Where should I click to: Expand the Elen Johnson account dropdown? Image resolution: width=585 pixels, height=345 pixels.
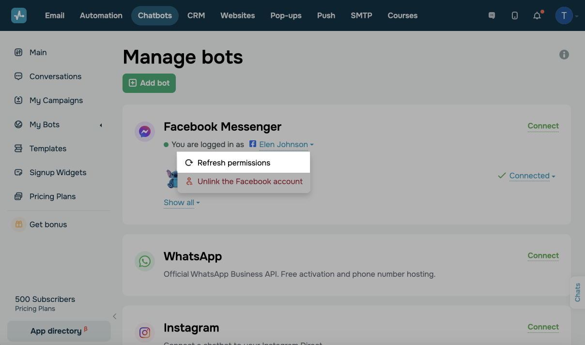click(286, 145)
